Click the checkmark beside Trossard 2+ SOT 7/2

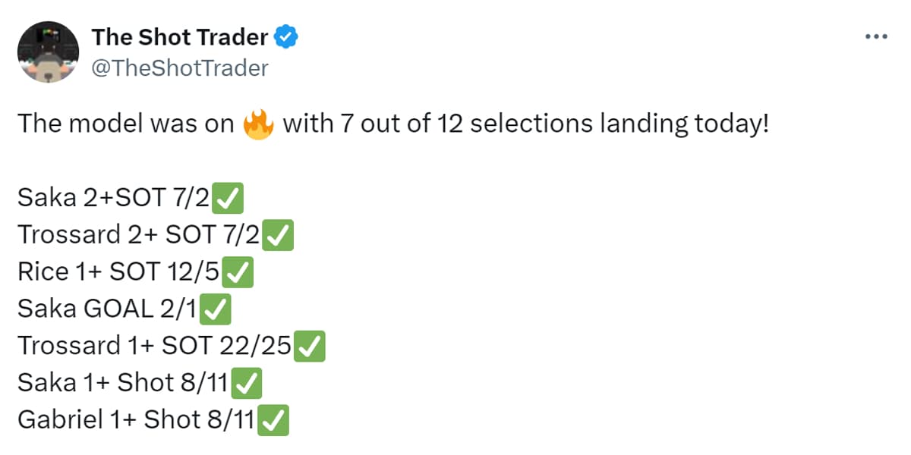278,236
